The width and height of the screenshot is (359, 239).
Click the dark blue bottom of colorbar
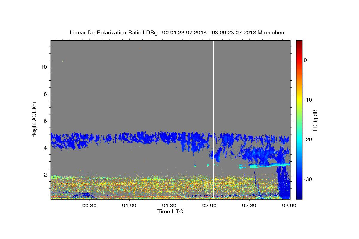299,197
